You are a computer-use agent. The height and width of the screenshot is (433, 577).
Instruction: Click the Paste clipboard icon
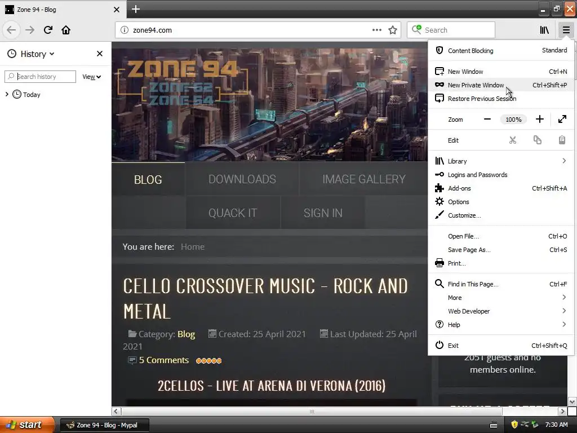point(562,140)
